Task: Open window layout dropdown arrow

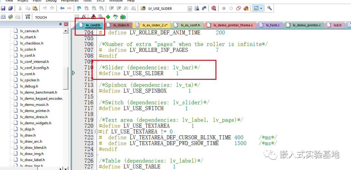Action: 261,8
